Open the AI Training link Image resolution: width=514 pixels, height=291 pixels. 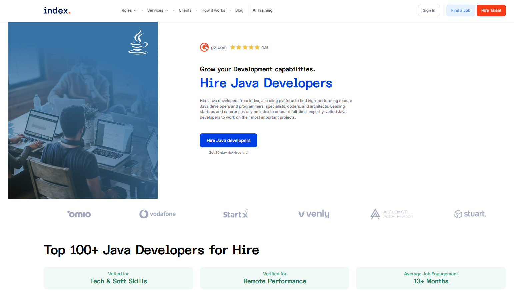(x=262, y=10)
